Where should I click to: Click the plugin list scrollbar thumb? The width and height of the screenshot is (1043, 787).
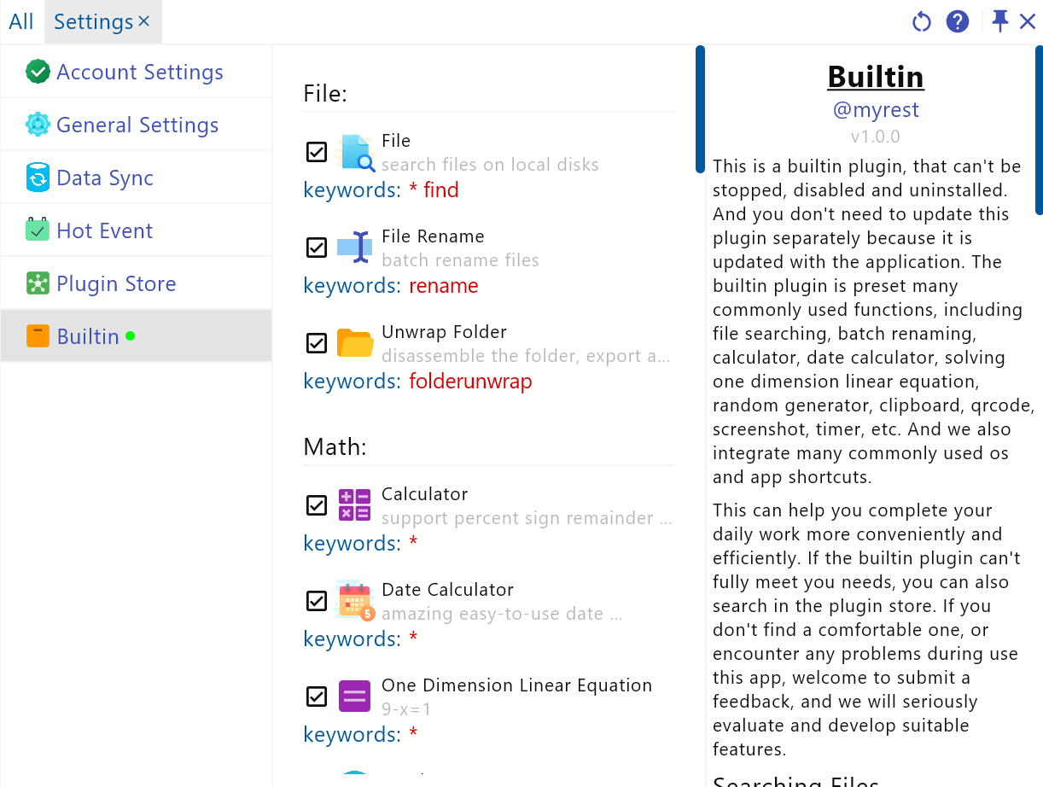[x=700, y=109]
